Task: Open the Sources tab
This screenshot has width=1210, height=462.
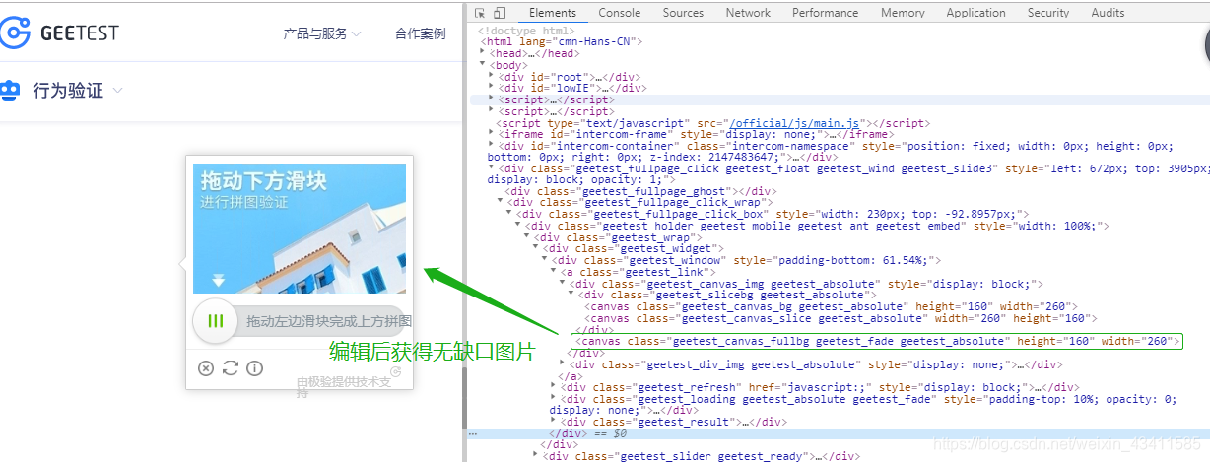Action: (683, 13)
